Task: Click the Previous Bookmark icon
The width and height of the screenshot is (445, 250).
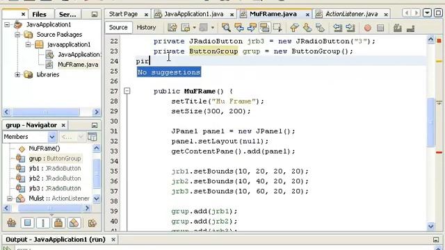Action: click(294, 28)
